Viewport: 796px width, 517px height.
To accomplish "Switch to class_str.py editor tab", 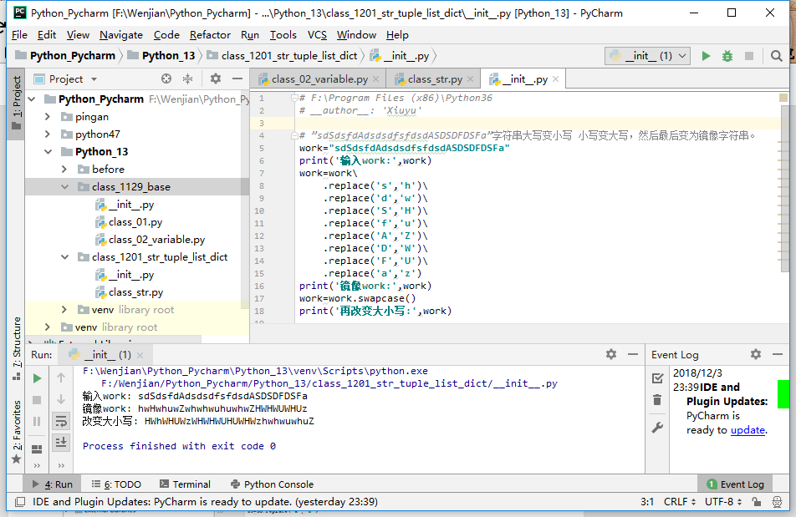I will tap(434, 79).
